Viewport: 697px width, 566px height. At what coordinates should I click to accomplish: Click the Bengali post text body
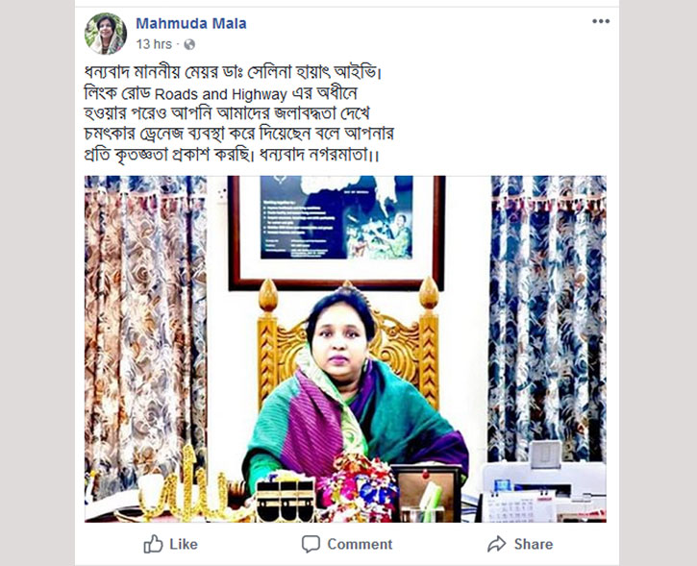pos(239,113)
